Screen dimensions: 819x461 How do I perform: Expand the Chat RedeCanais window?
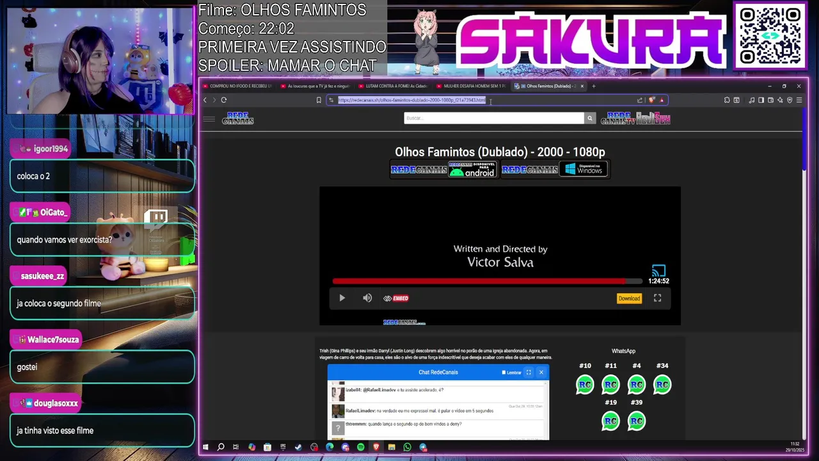coord(529,372)
